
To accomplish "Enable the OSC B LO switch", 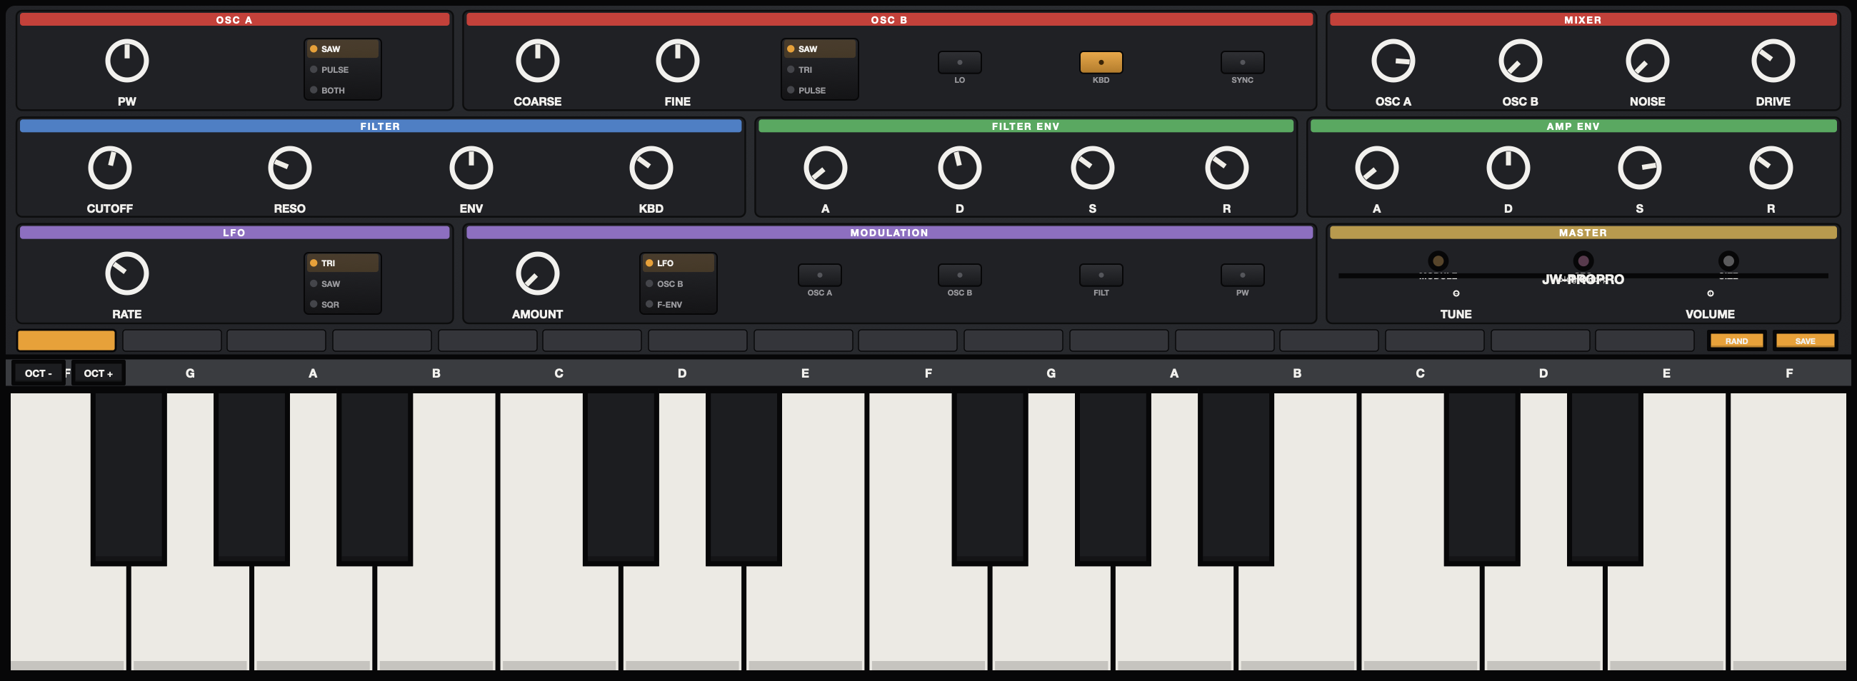I will 959,62.
